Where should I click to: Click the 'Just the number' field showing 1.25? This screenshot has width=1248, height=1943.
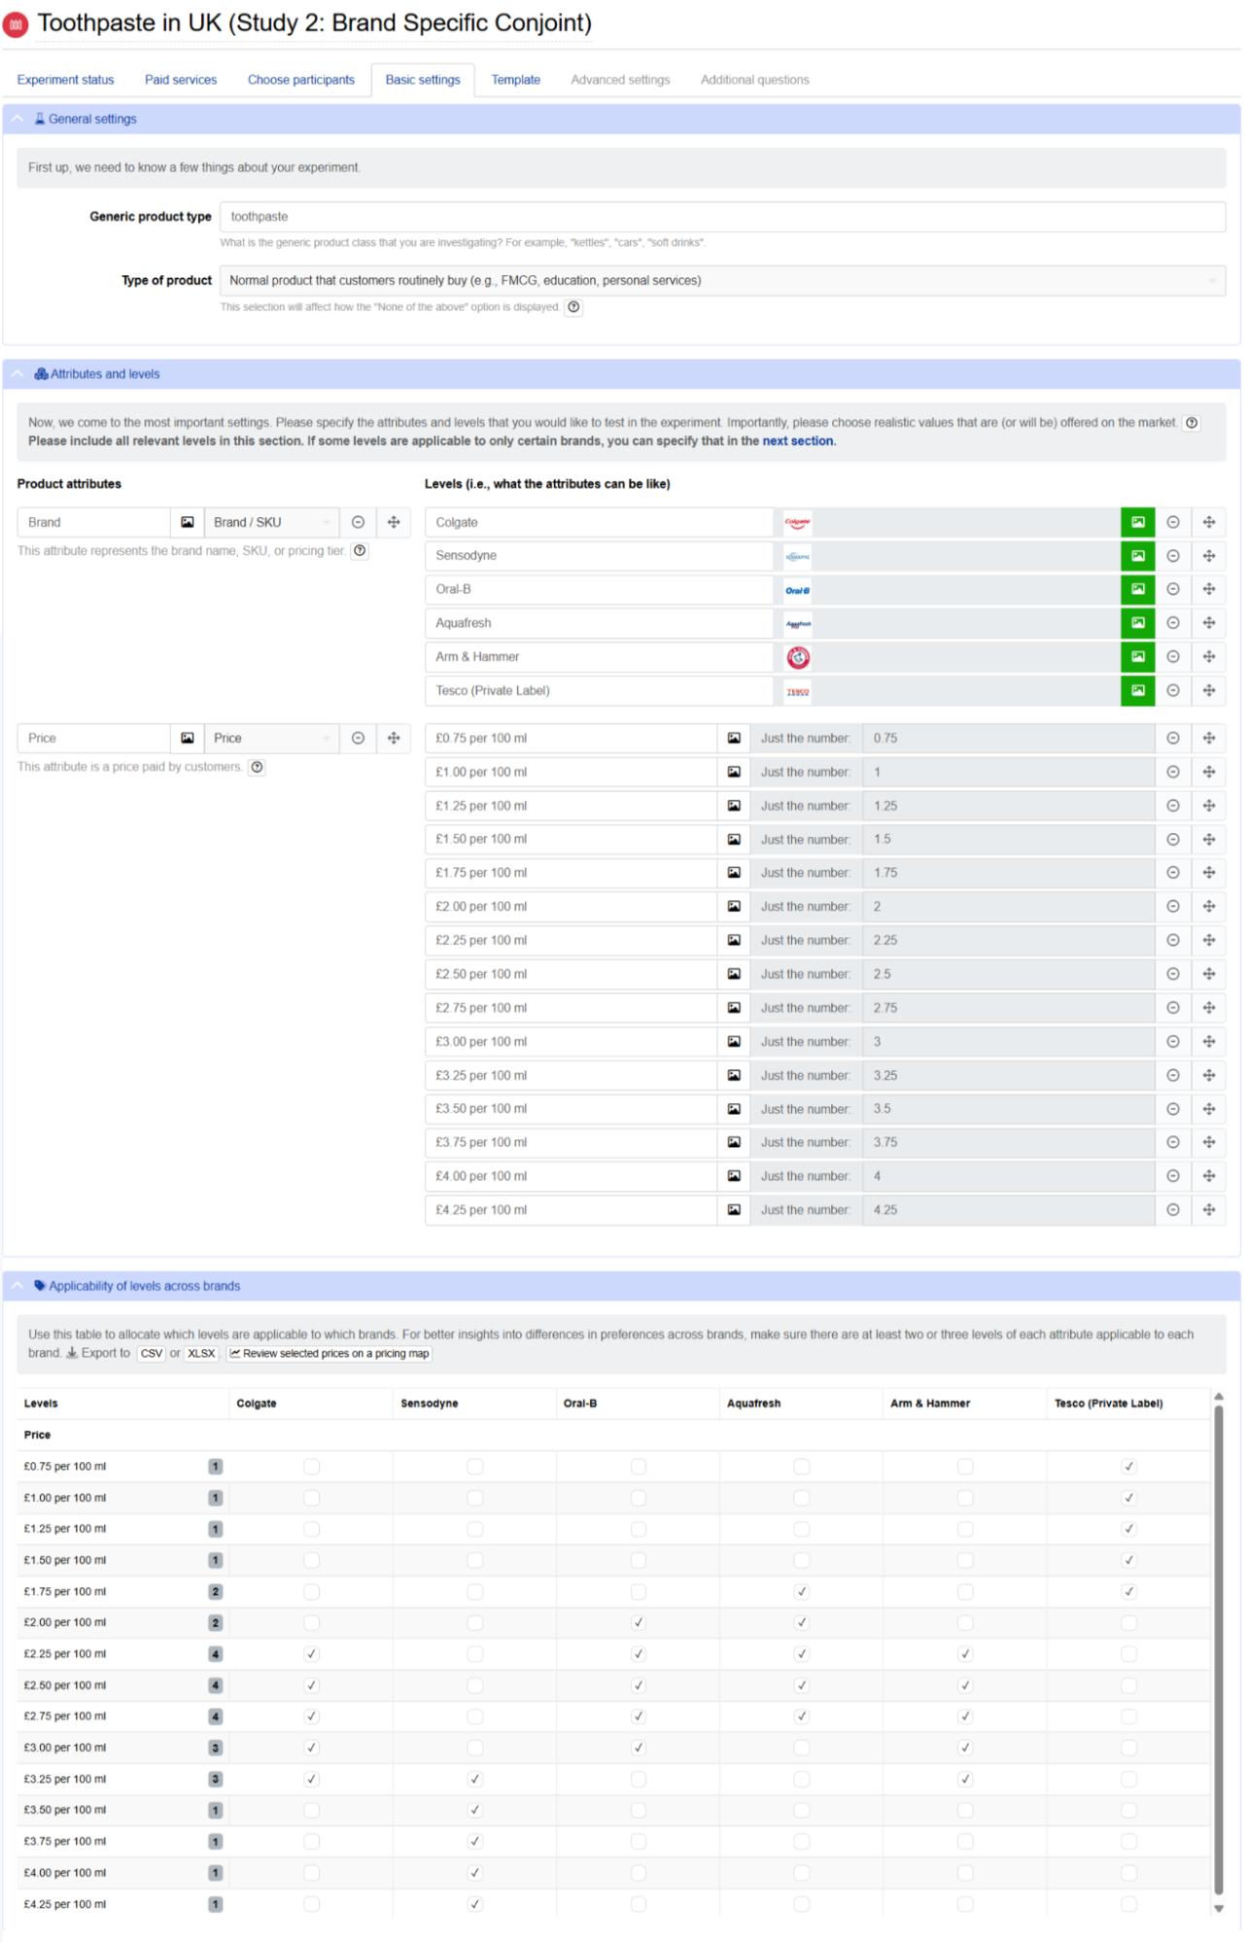(x=1008, y=806)
